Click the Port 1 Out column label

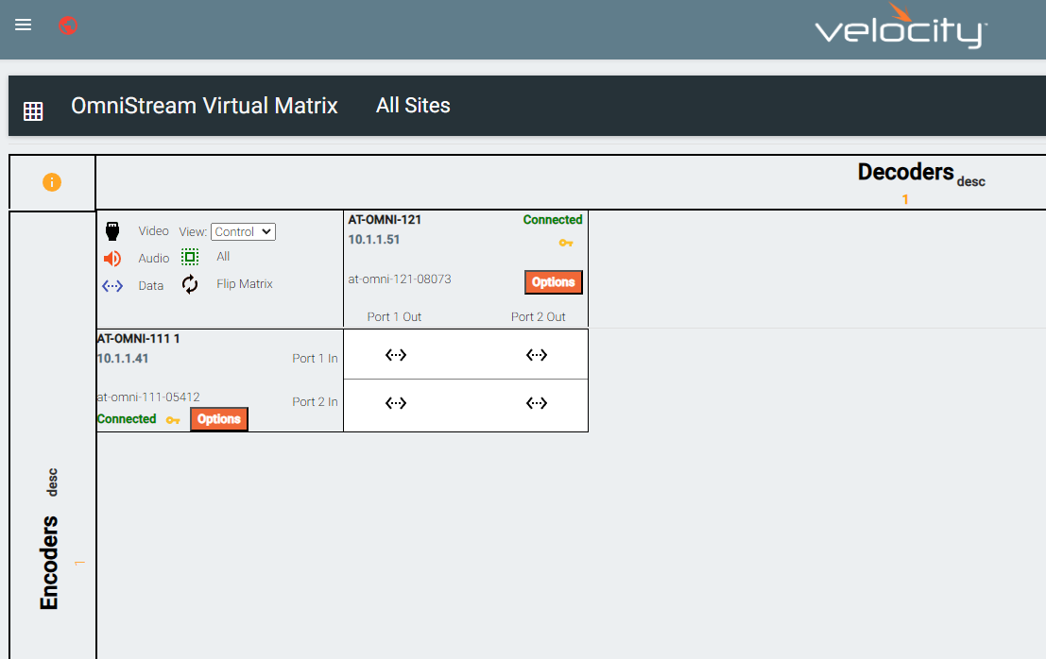coord(394,316)
